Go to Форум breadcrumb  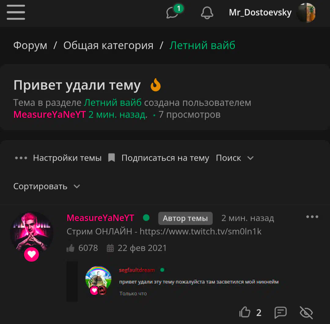(x=30, y=46)
